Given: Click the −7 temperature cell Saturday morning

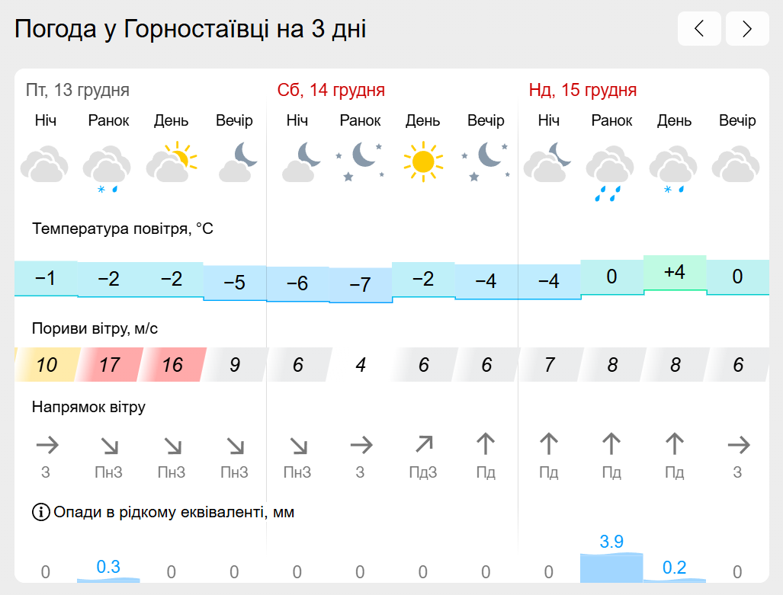Looking at the screenshot, I should 360,285.
